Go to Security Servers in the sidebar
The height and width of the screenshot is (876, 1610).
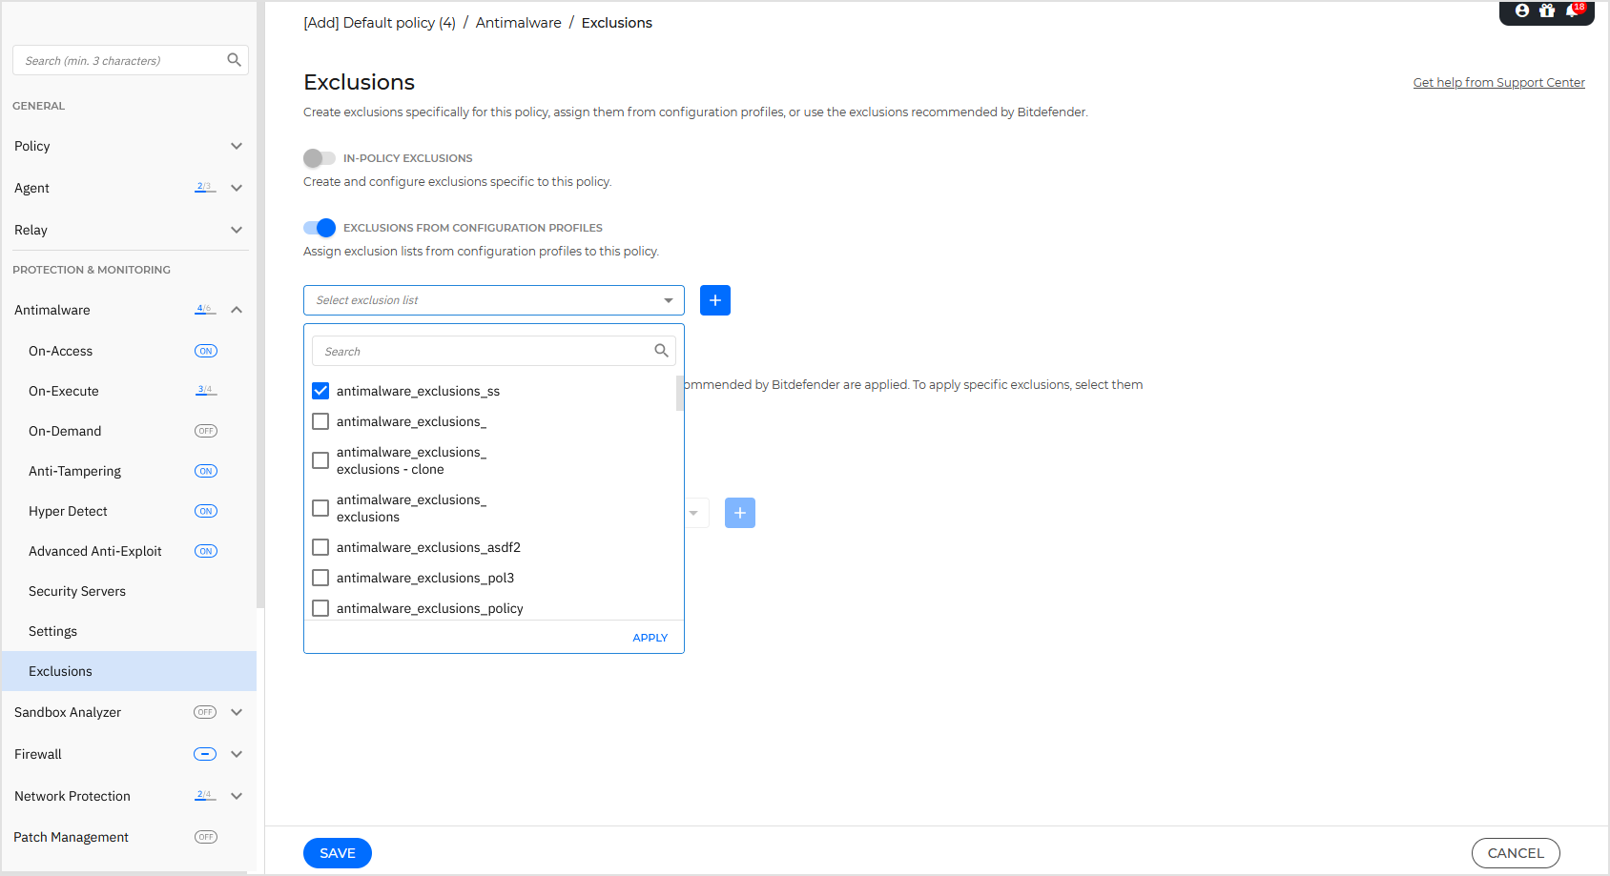(x=76, y=591)
